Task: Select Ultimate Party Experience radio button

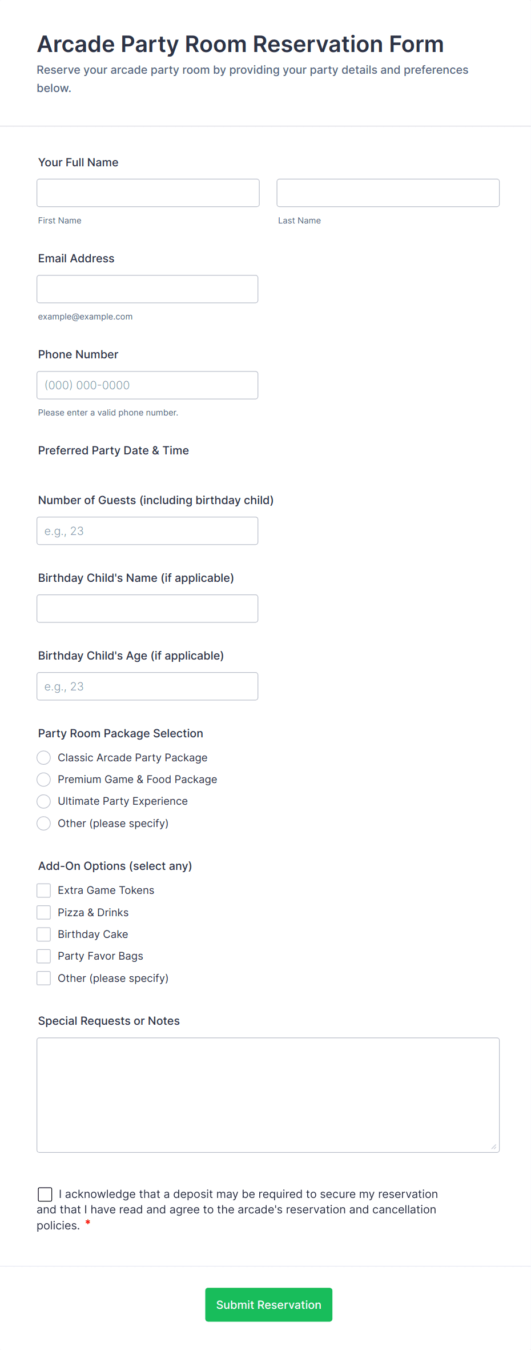Action: [44, 801]
